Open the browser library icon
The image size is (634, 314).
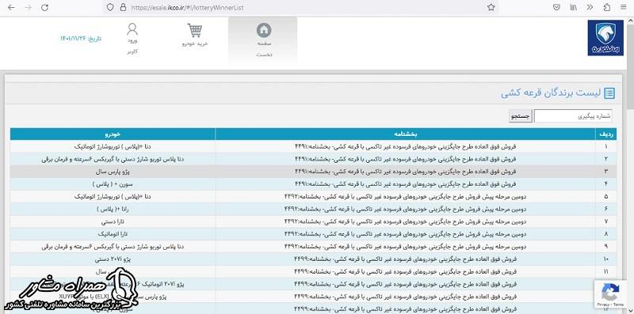(573, 7)
